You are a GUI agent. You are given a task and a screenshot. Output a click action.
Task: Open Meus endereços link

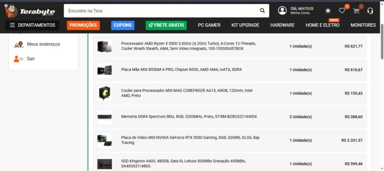[43, 44]
